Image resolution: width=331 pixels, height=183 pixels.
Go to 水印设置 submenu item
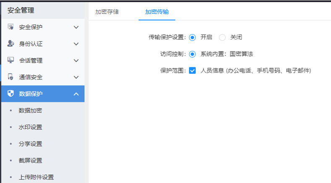point(30,127)
